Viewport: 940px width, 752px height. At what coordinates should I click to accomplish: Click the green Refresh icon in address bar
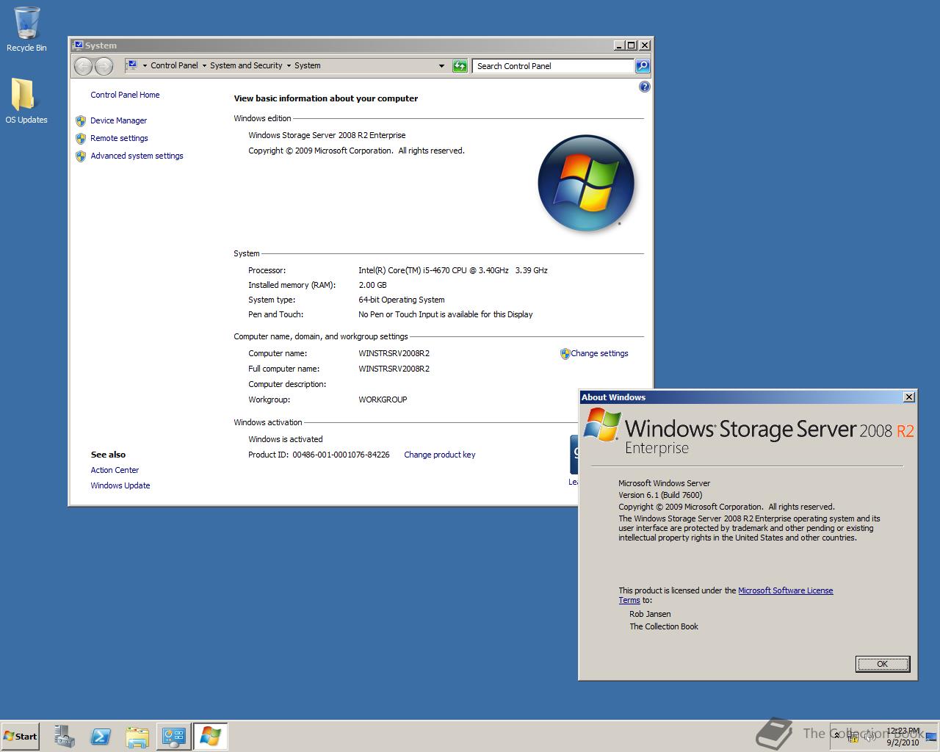tap(460, 65)
